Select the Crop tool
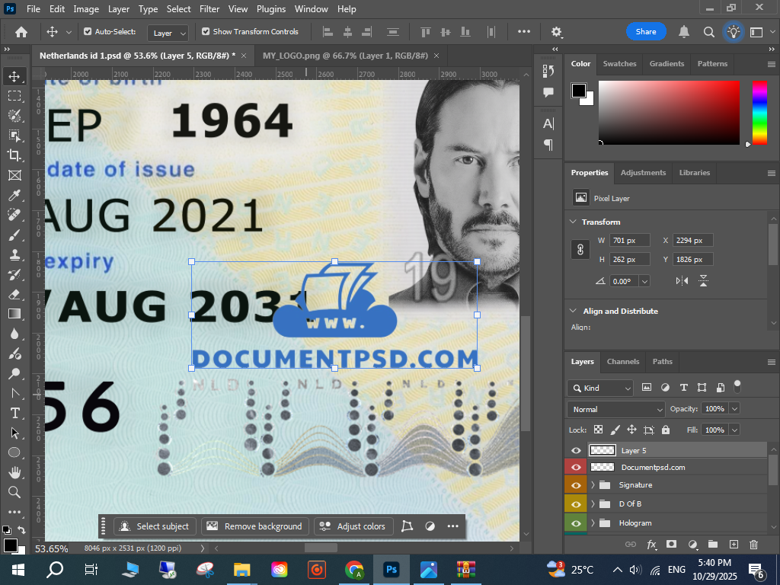The image size is (780, 585). coord(14,155)
